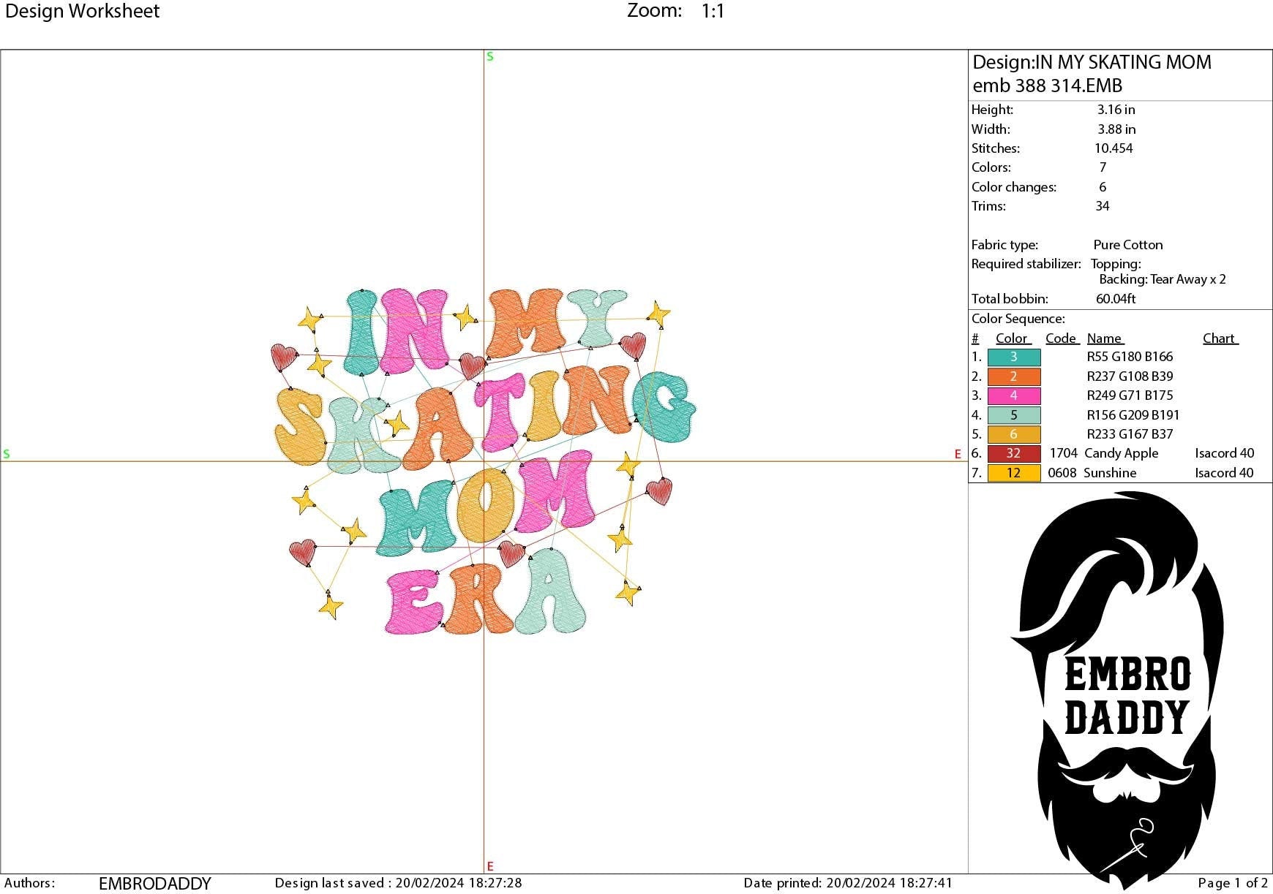
Task: Click the red E marker on right edge
Action: pyautogui.click(x=957, y=454)
